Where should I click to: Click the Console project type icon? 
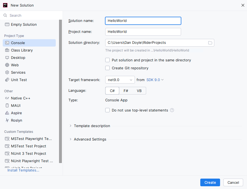(7, 43)
